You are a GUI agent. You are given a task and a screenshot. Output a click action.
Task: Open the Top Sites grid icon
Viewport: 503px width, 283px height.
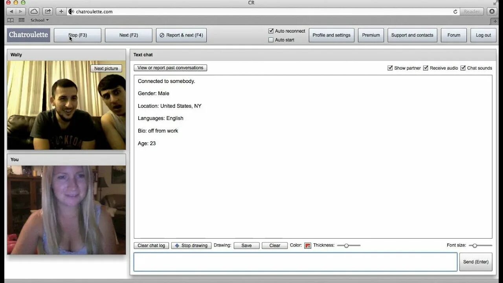(x=22, y=20)
